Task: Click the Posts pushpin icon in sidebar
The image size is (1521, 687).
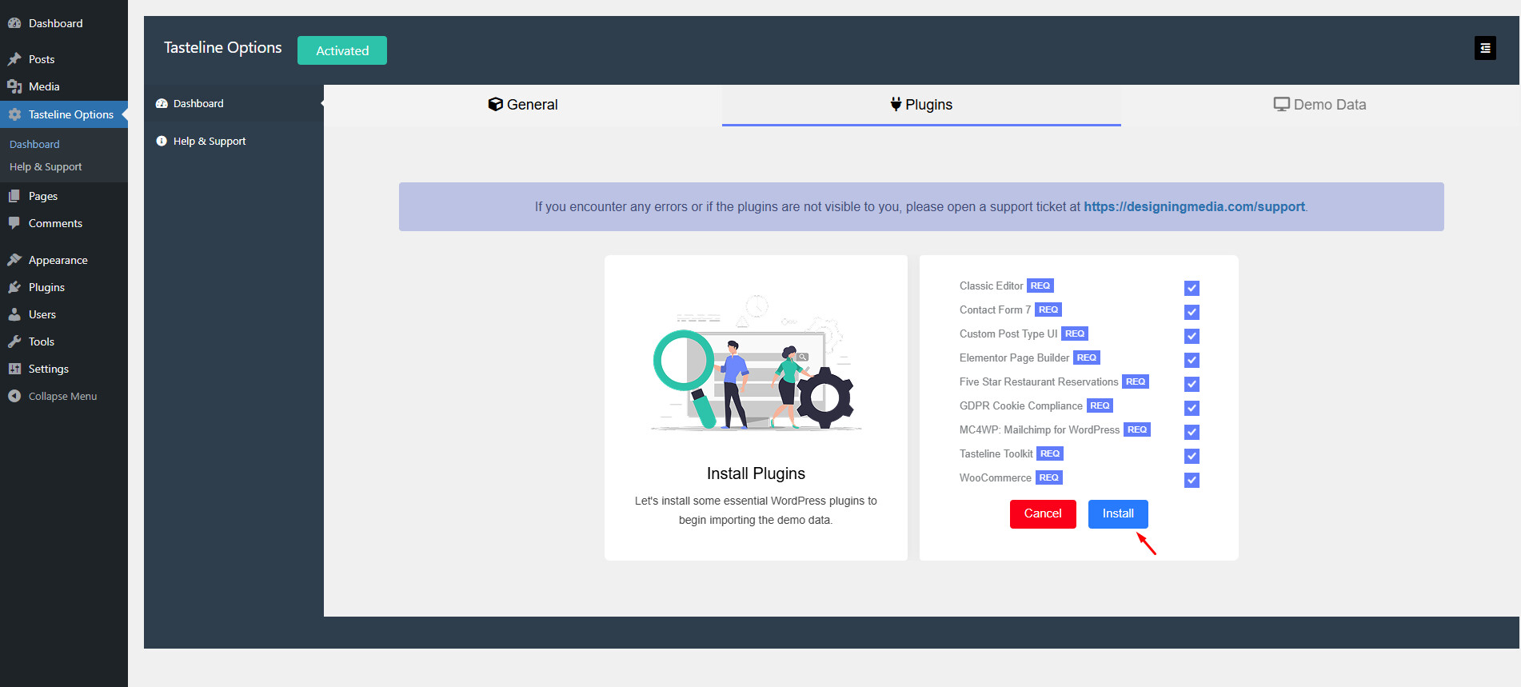Action: pos(14,59)
